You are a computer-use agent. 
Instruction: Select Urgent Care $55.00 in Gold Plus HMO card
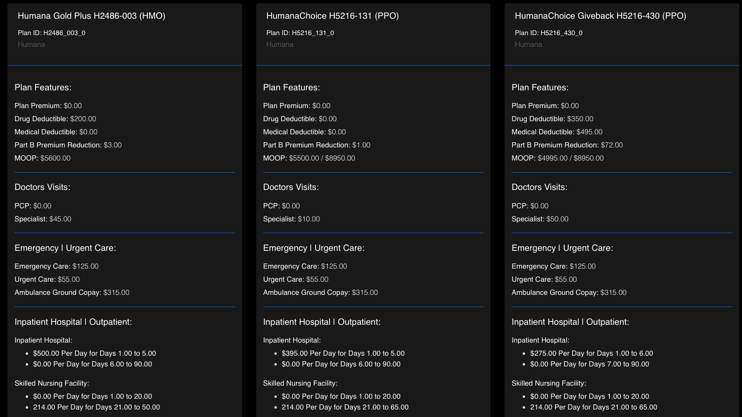pos(47,279)
